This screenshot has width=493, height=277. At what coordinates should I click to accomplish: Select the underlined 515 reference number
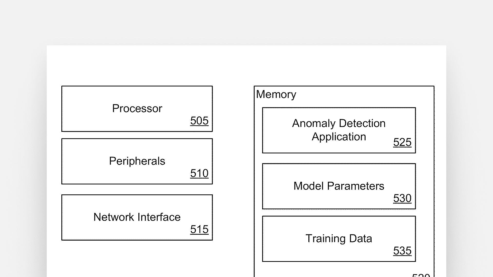(199, 229)
